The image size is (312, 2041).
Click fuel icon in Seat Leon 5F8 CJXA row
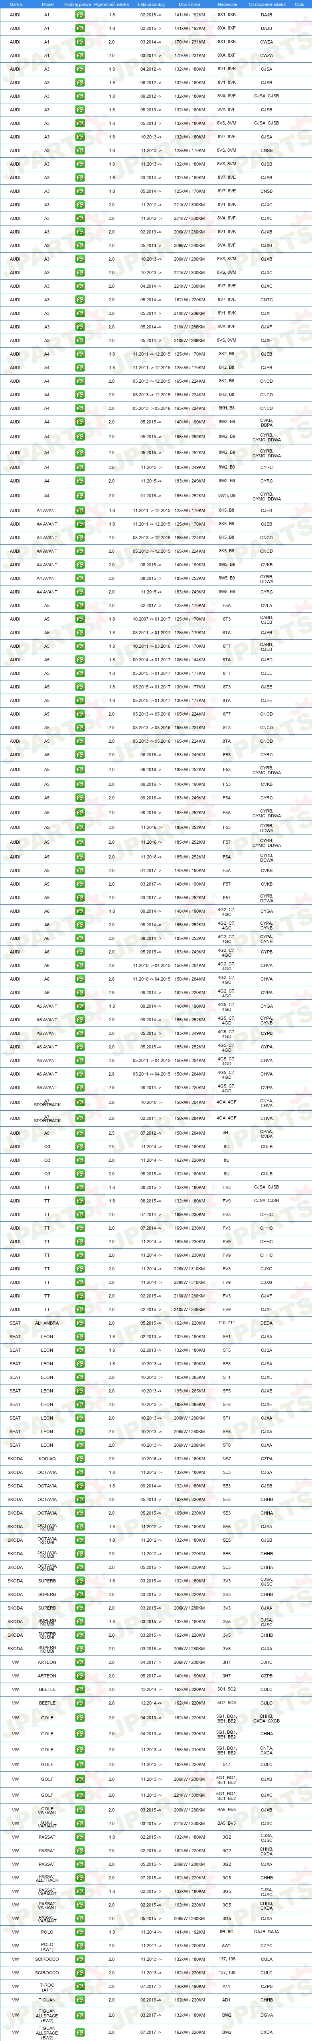[x=80, y=1445]
